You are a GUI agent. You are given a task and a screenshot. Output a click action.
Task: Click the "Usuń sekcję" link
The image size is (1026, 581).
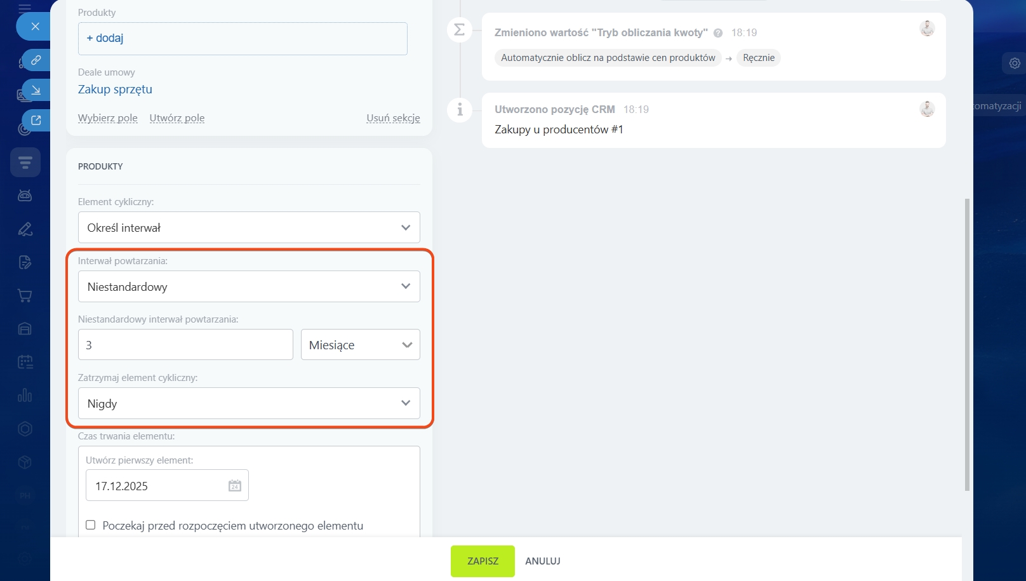pos(393,118)
